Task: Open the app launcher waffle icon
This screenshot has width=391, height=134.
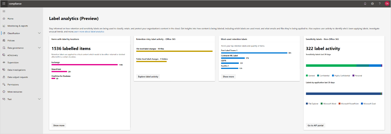Action: click(4, 4)
